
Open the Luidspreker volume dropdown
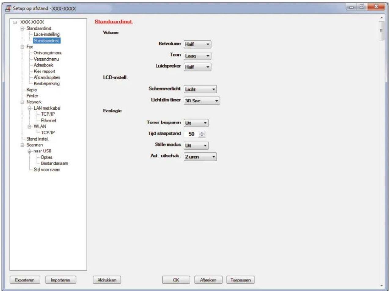click(x=197, y=67)
